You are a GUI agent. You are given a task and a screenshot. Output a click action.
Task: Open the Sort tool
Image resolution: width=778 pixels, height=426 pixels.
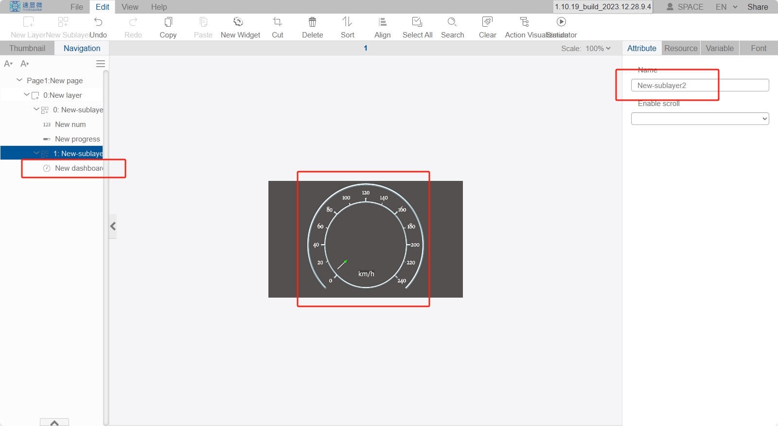[x=347, y=22]
